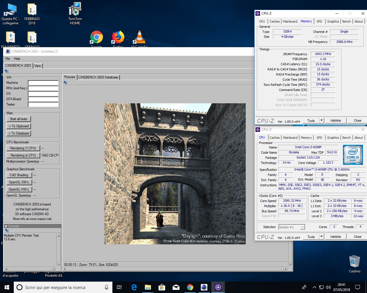Open FEBBRAIO 2018 folder icon
Screen dimensions: 367x293
coord(32,14)
